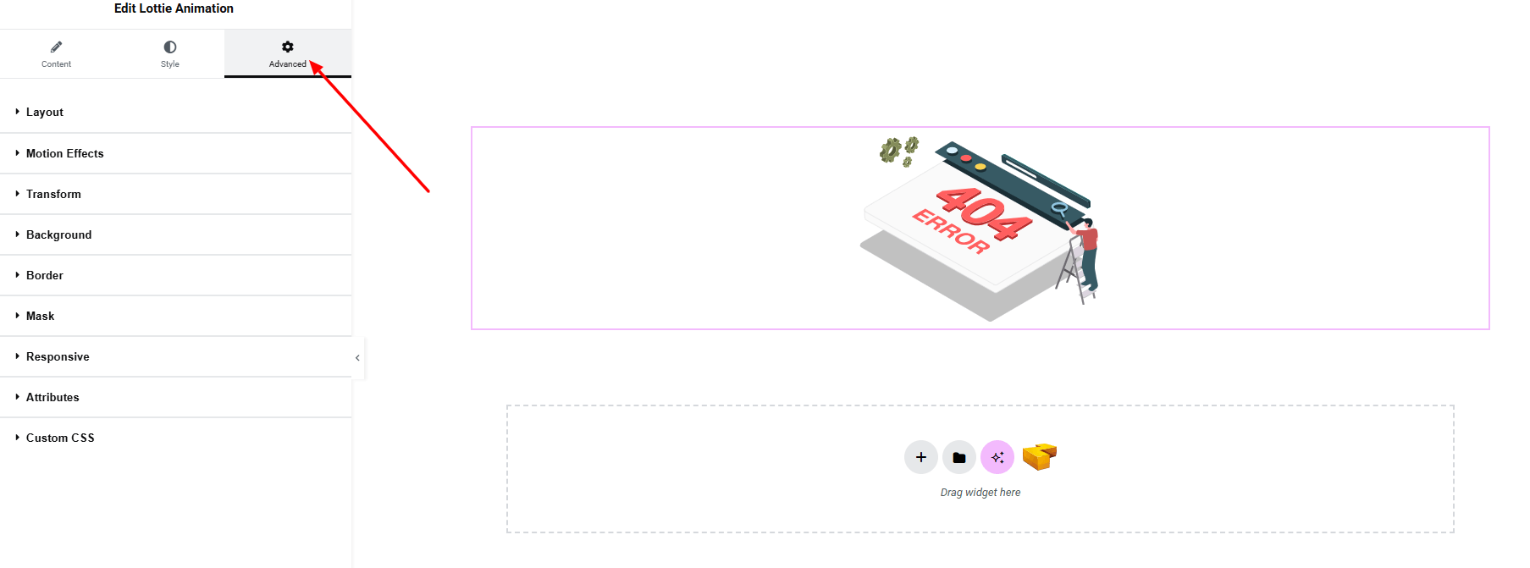1530x568 pixels.
Task: Expand the Attributes section
Action: pos(175,397)
